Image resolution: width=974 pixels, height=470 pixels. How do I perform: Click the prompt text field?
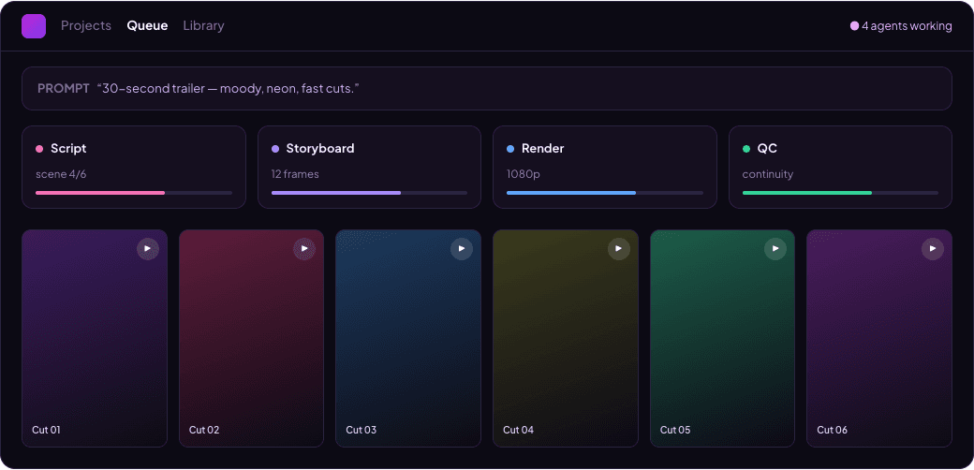point(487,89)
